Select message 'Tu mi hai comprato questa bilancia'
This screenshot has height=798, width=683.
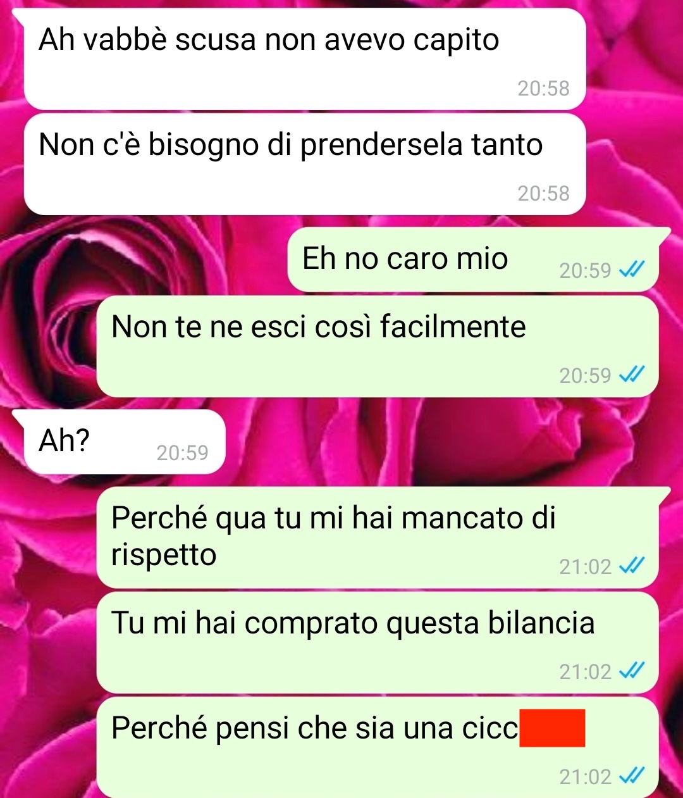(x=378, y=642)
